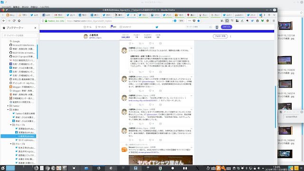Screen dimensions: 304x171
Task: Click the blue ツイート compose button
Action: tap(227, 27)
